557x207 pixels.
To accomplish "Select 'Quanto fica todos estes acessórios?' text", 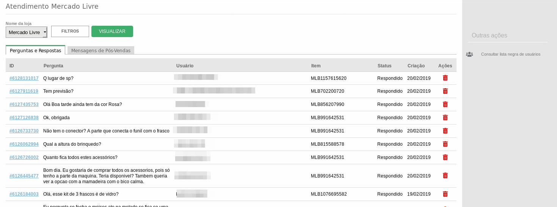I will (x=80, y=157).
